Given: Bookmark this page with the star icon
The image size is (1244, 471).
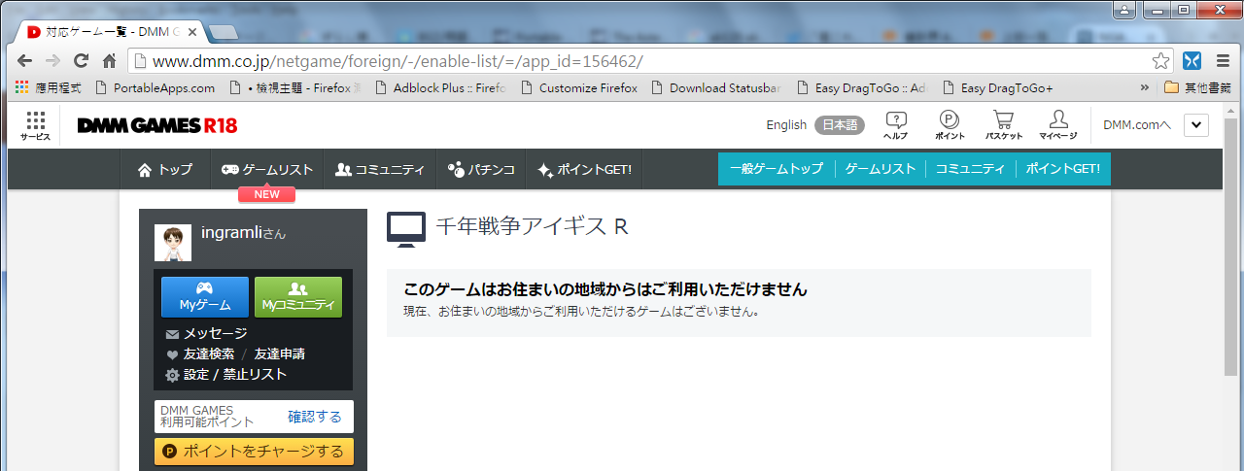Looking at the screenshot, I should point(1160,60).
